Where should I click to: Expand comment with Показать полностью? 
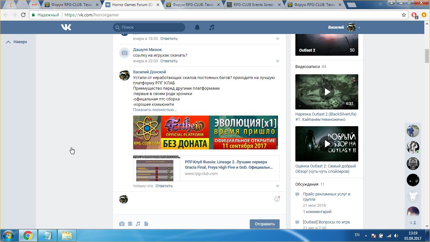tap(155, 110)
